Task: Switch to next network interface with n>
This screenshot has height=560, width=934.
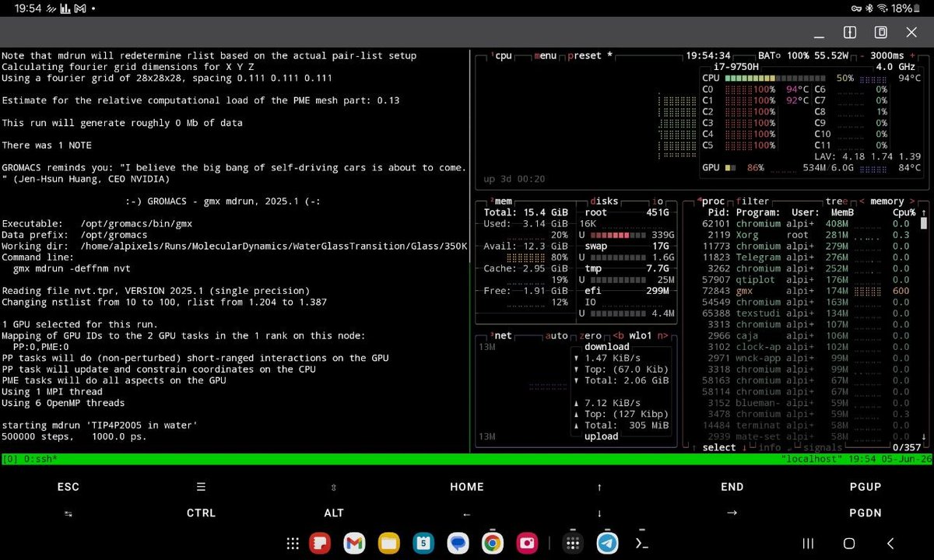Action: tap(664, 336)
